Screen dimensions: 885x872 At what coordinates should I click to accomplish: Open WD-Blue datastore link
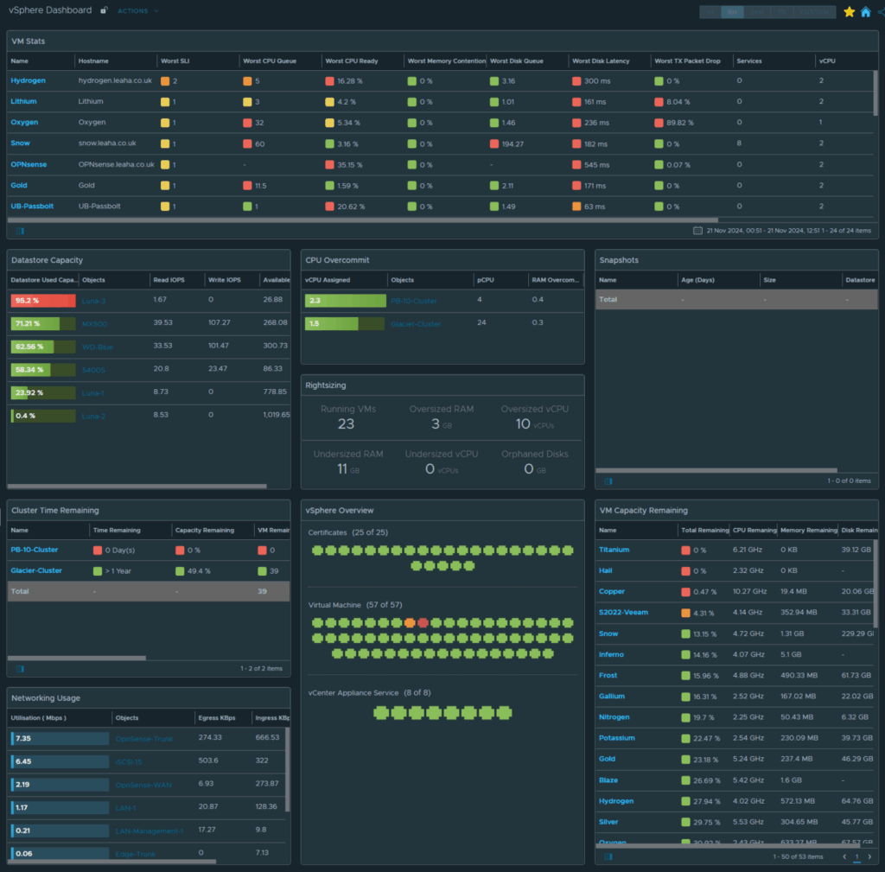(97, 347)
